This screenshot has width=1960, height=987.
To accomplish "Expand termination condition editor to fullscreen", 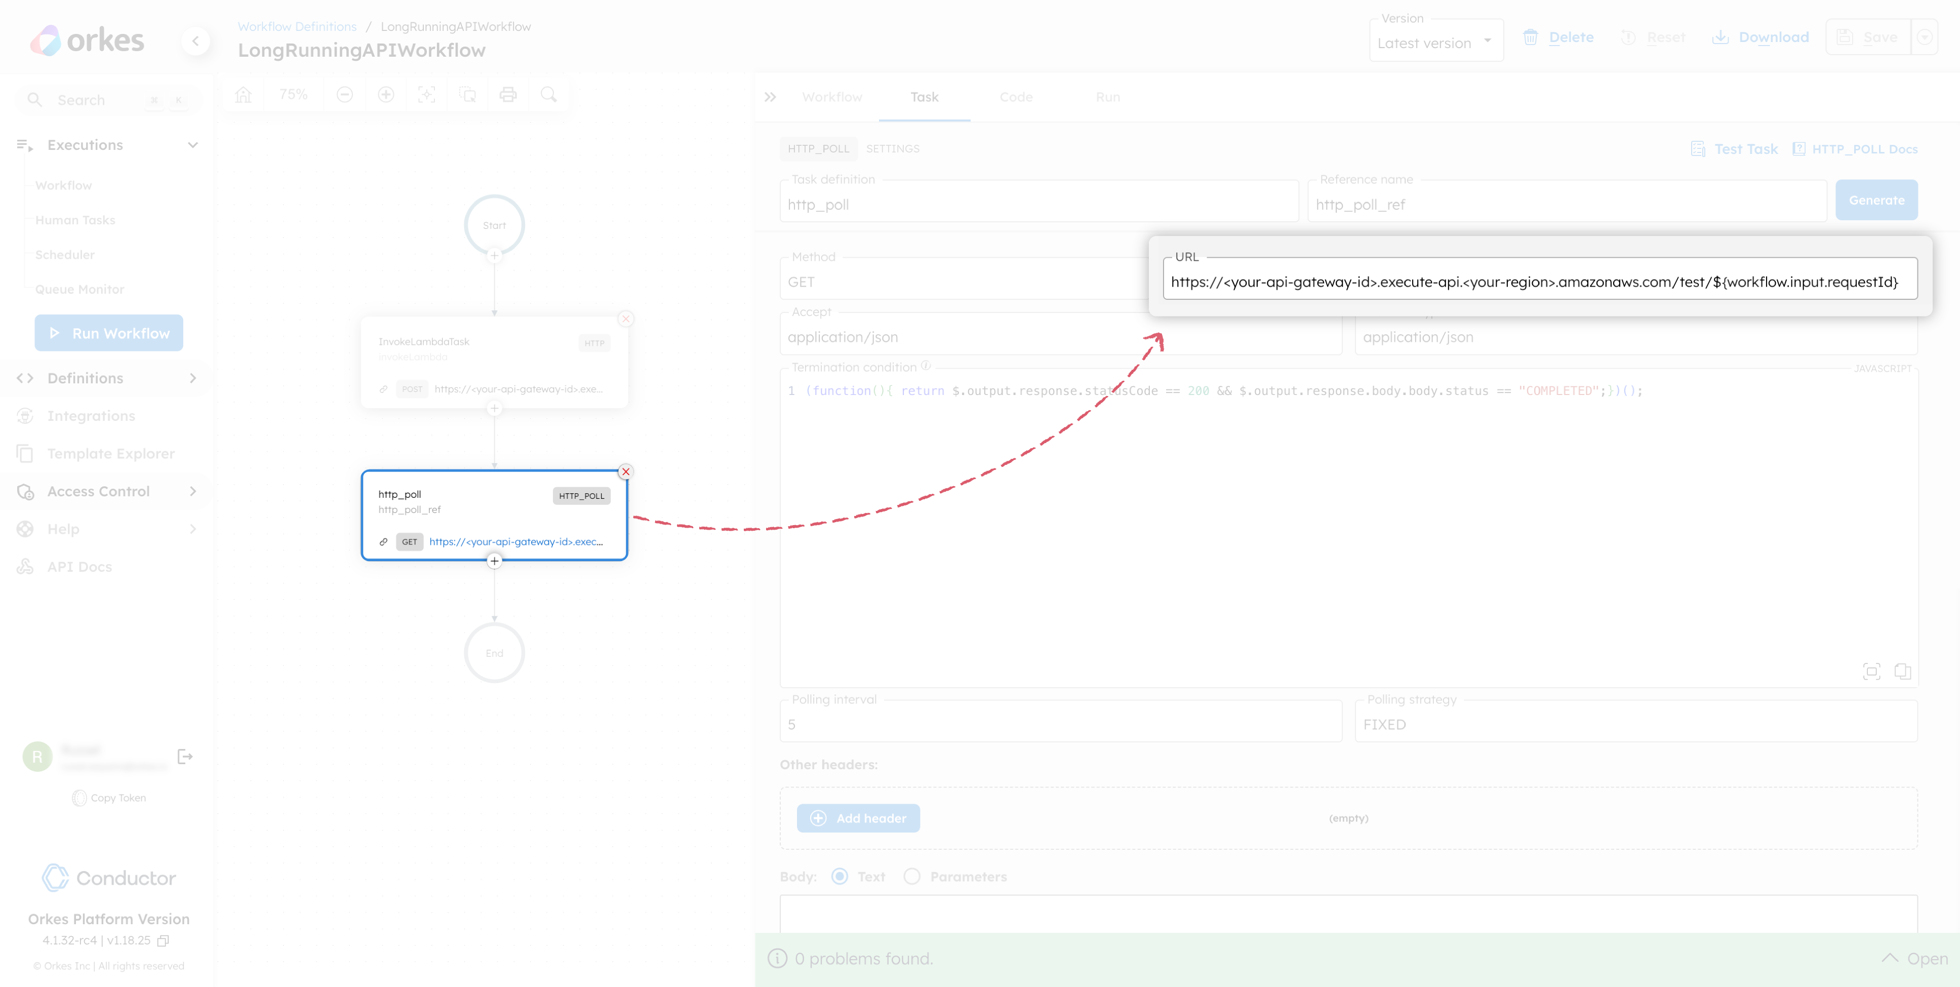I will (x=1871, y=672).
